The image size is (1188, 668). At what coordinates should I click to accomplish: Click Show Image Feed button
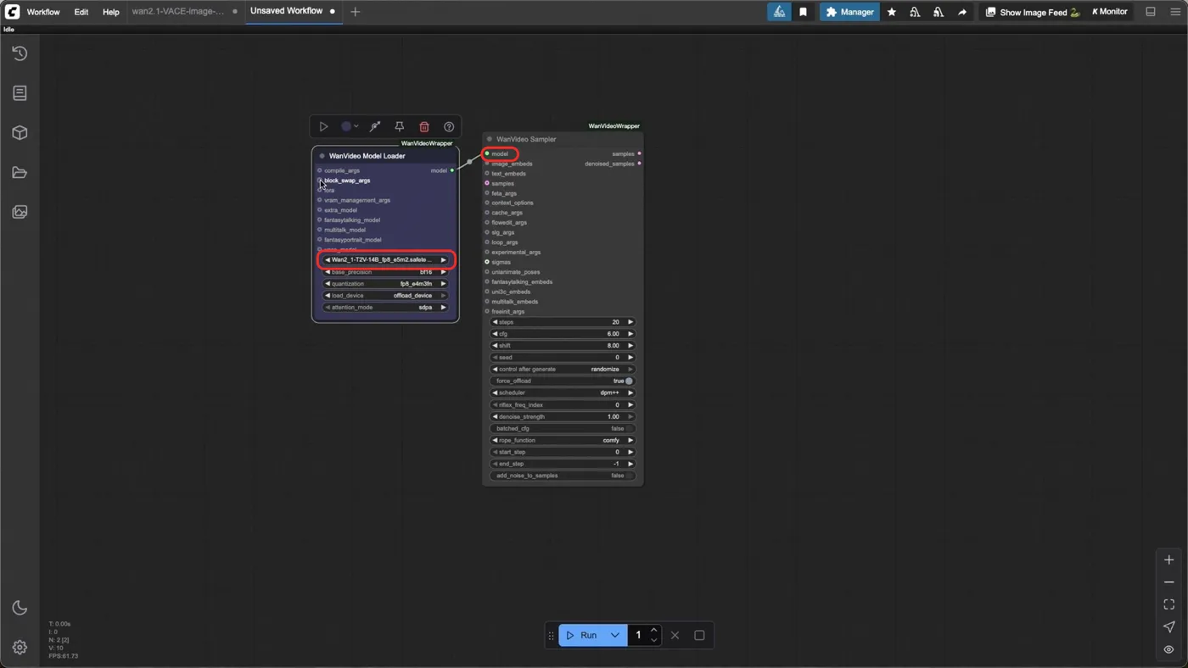(x=1032, y=12)
